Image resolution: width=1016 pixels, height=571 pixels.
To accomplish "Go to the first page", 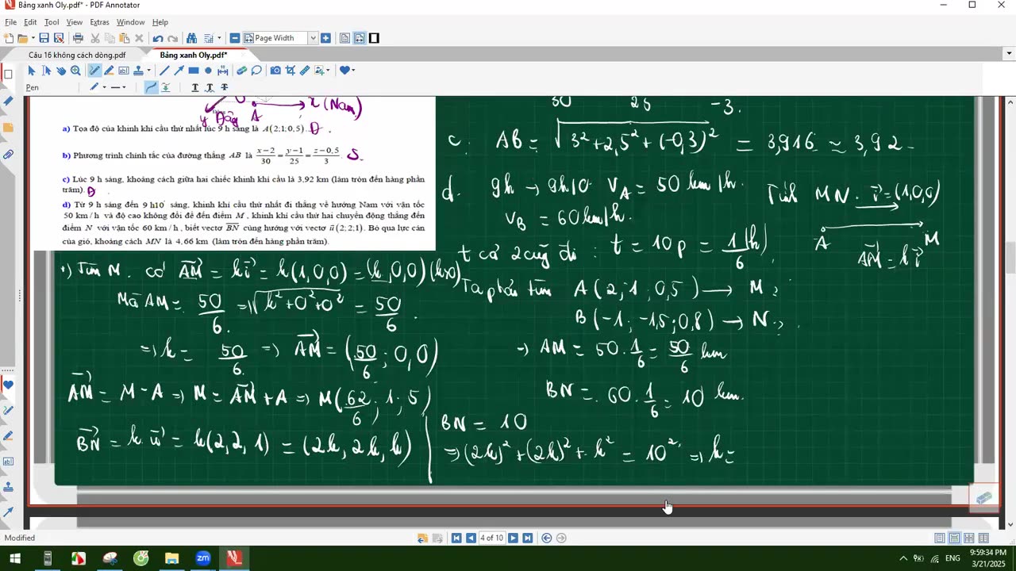I will click(456, 538).
